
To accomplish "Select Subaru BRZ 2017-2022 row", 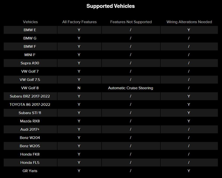I will (111, 96).
